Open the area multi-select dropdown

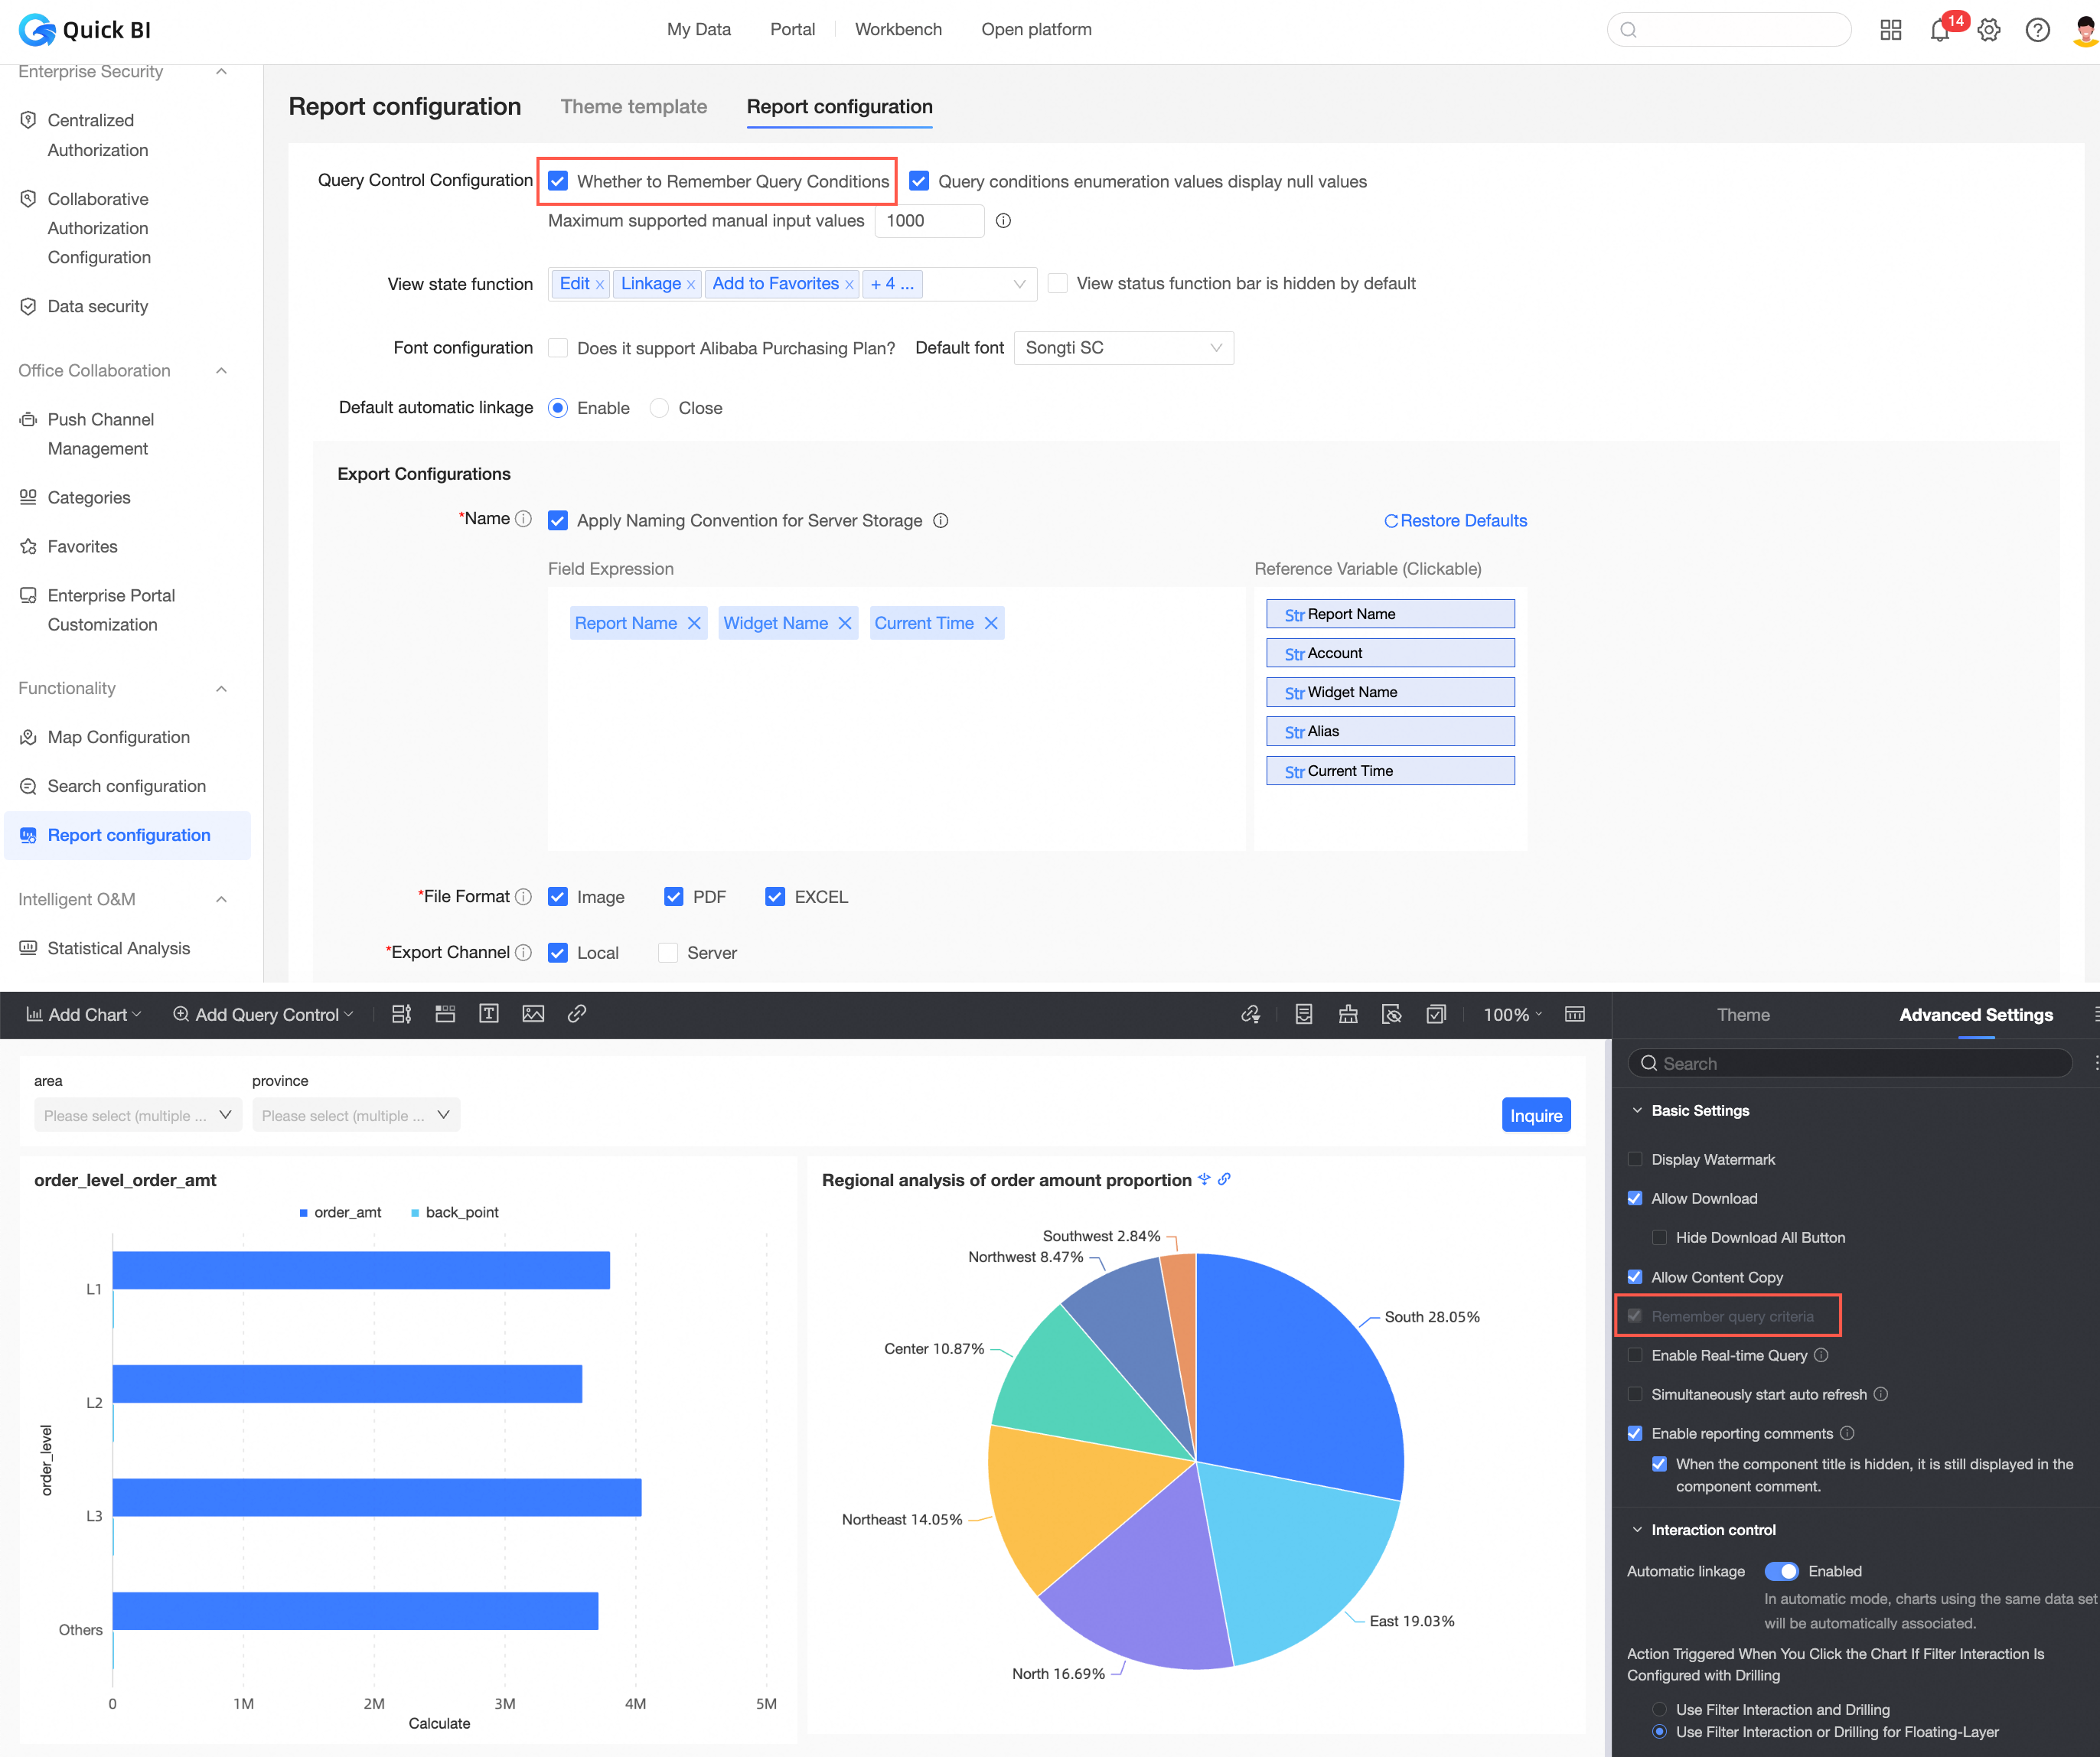(x=138, y=1115)
